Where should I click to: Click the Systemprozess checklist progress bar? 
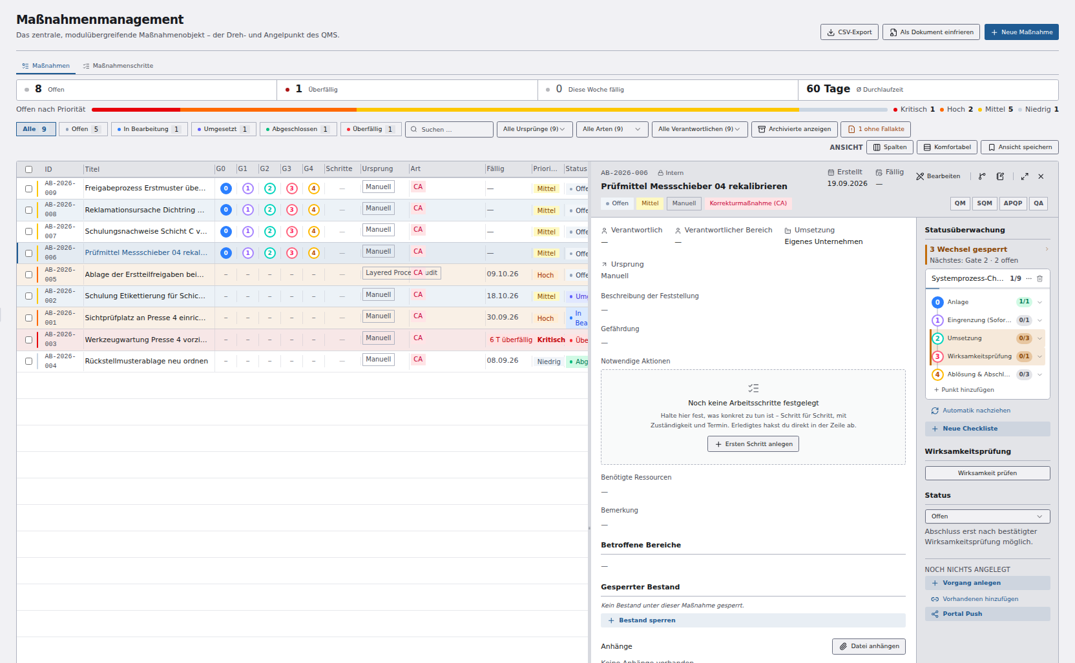pyautogui.click(x=987, y=289)
